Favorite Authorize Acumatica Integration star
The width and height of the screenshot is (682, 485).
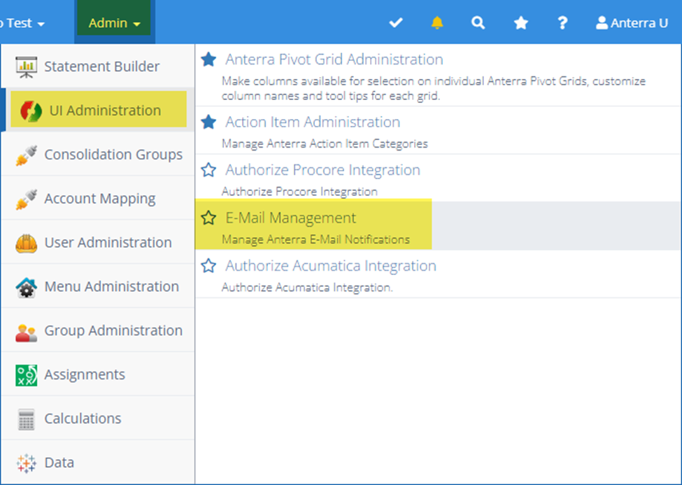pos(208,265)
